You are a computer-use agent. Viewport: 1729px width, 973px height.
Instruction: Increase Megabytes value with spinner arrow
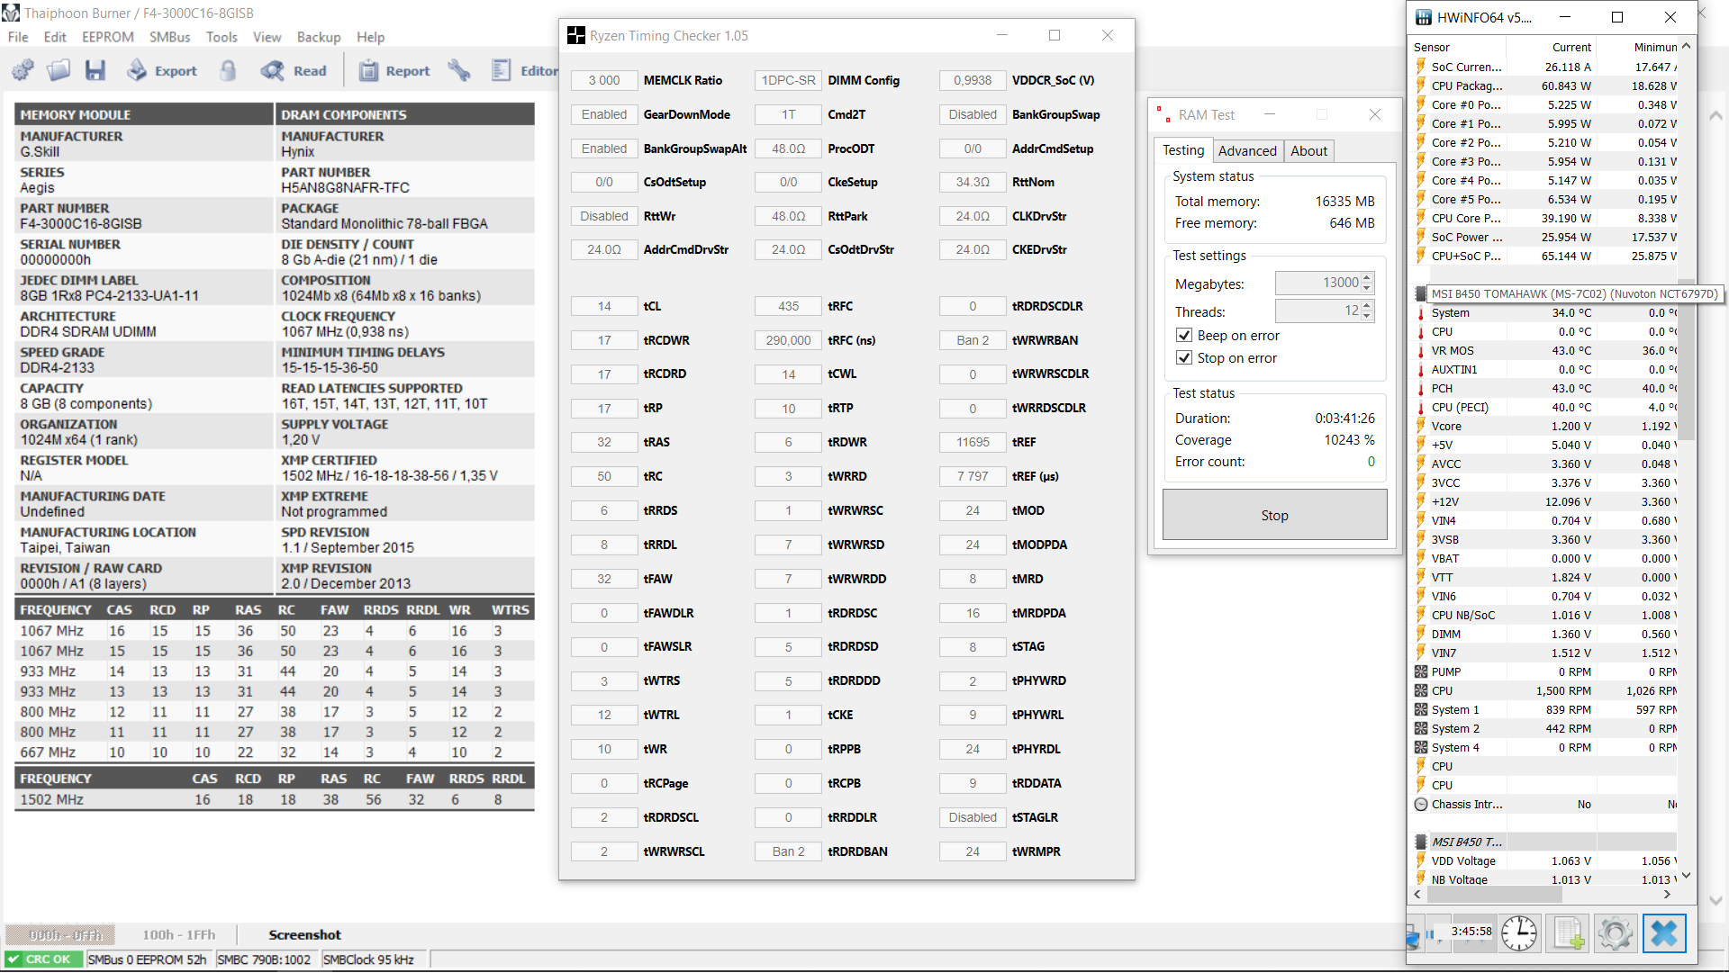[x=1367, y=278]
